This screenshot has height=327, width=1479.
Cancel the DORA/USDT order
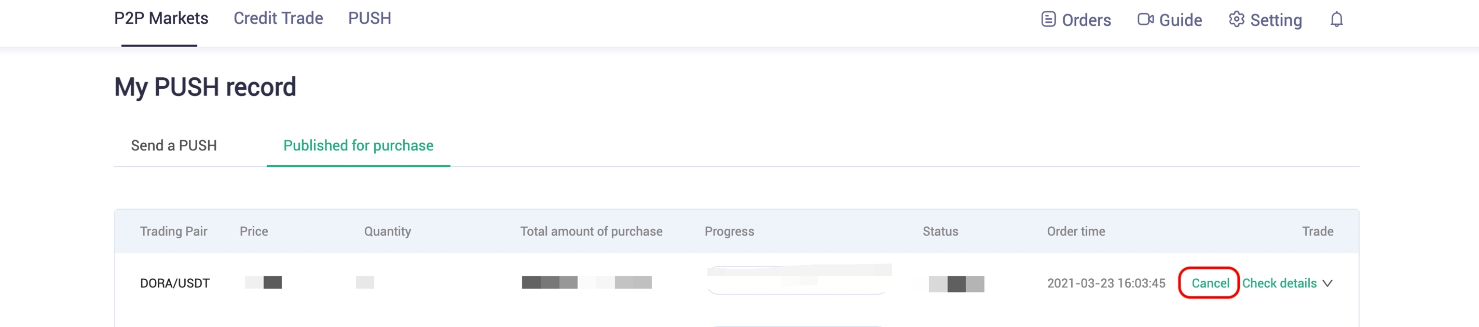pos(1210,283)
